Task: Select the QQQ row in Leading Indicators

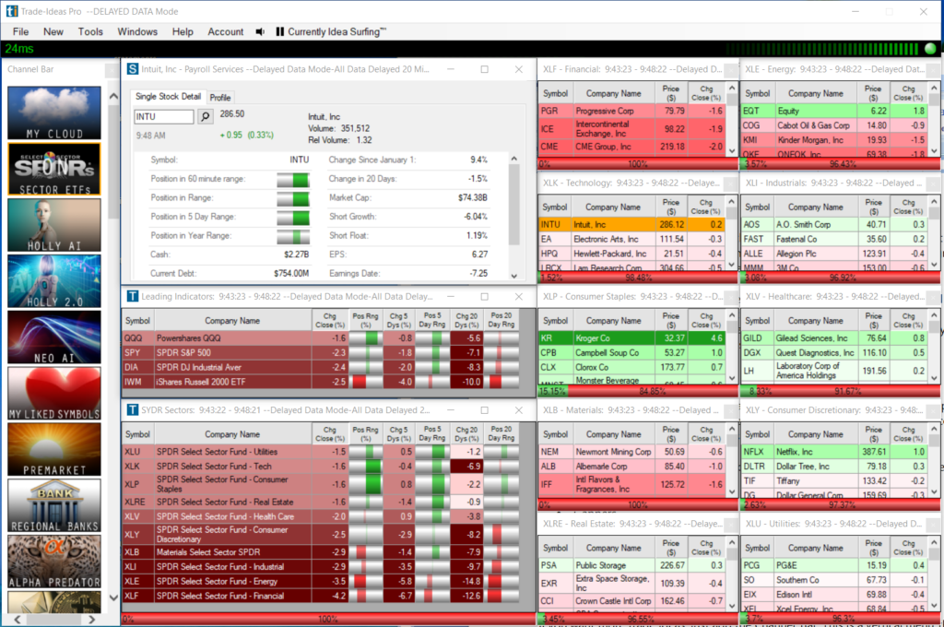Action: pos(321,338)
